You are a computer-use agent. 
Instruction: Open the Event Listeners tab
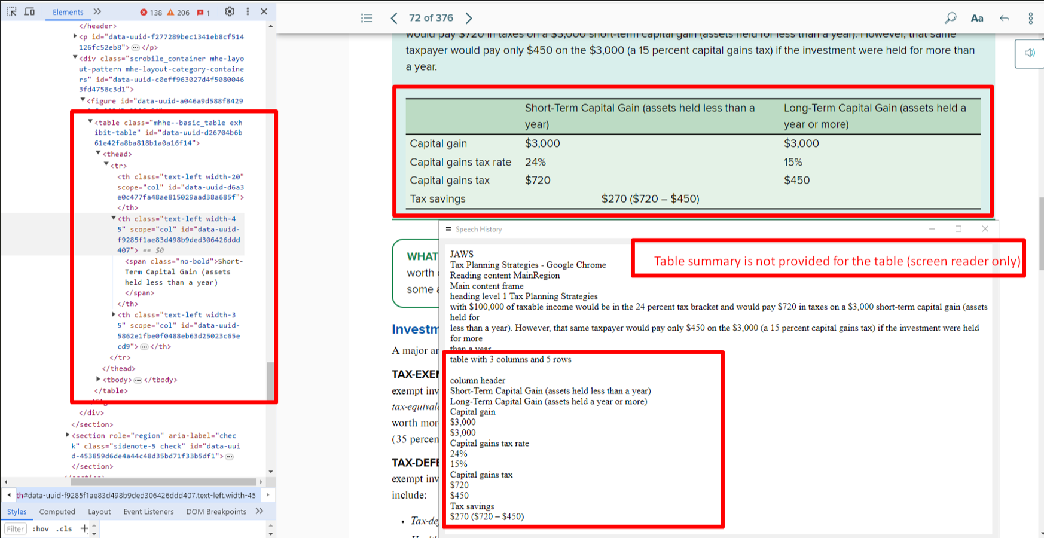coord(148,512)
